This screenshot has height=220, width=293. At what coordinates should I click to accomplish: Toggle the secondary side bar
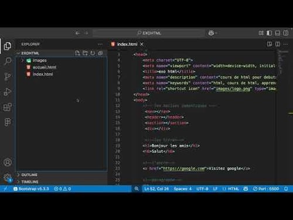[285, 33]
